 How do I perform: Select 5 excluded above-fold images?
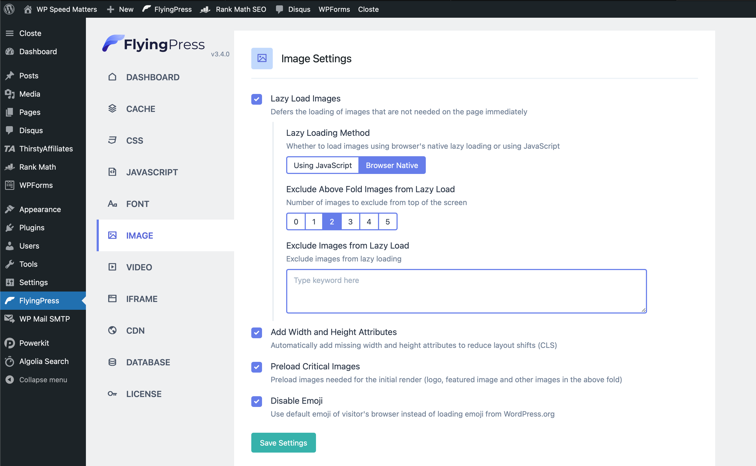coord(387,221)
